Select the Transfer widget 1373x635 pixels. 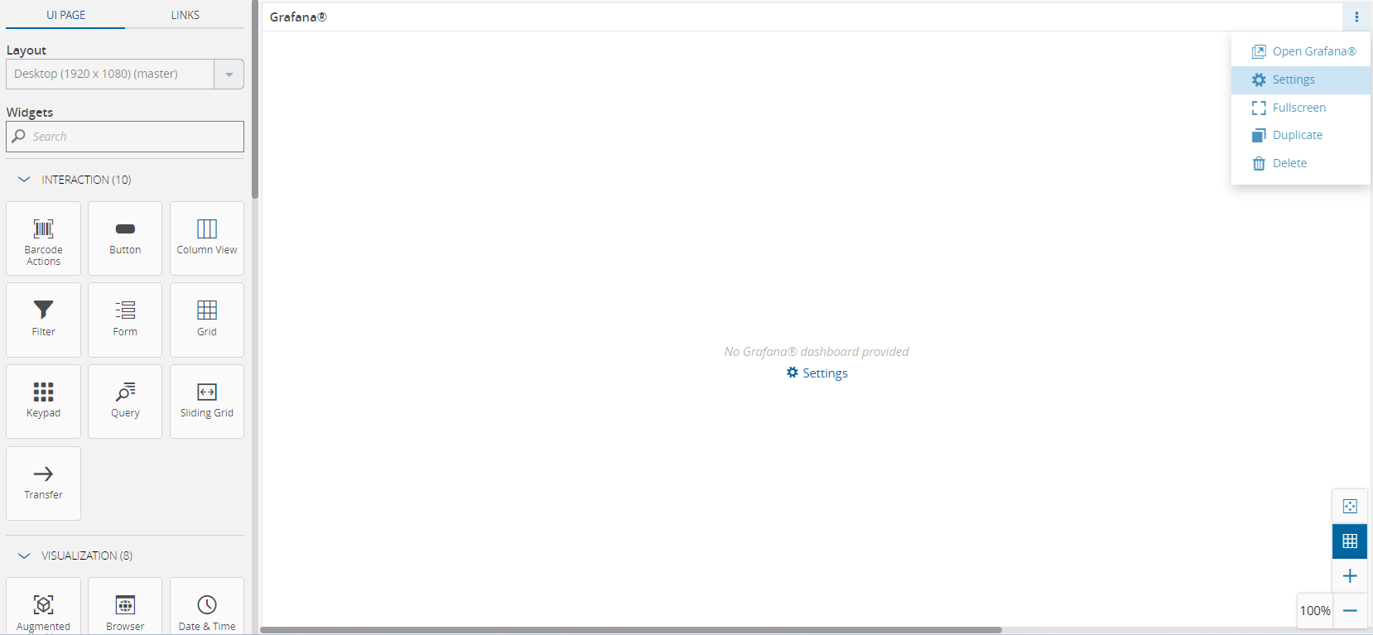click(x=43, y=483)
